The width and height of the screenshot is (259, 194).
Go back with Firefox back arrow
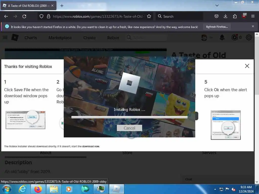[x=6, y=16]
